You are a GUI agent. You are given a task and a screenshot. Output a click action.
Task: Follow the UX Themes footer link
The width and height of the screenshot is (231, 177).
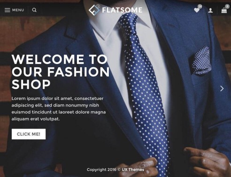click(x=133, y=169)
